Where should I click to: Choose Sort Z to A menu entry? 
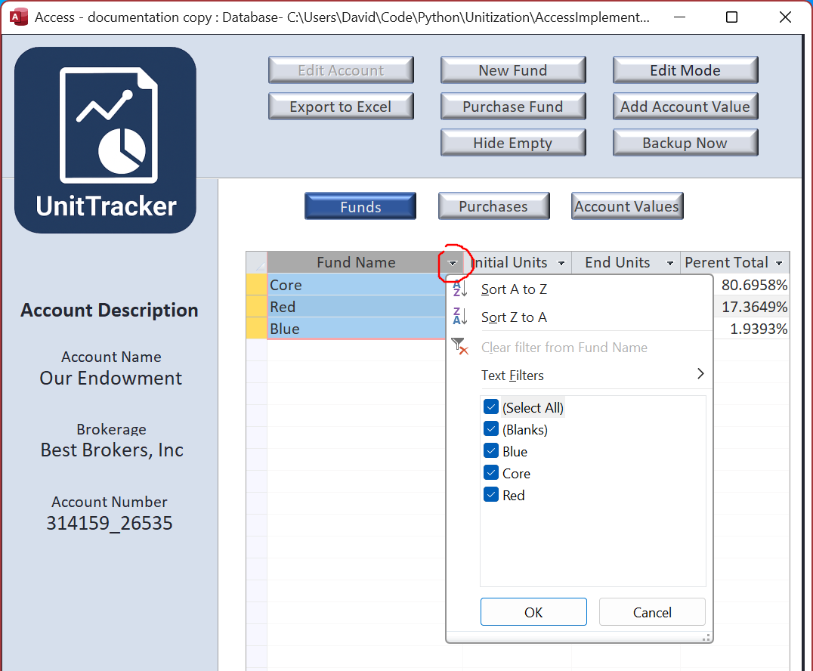[580, 317]
